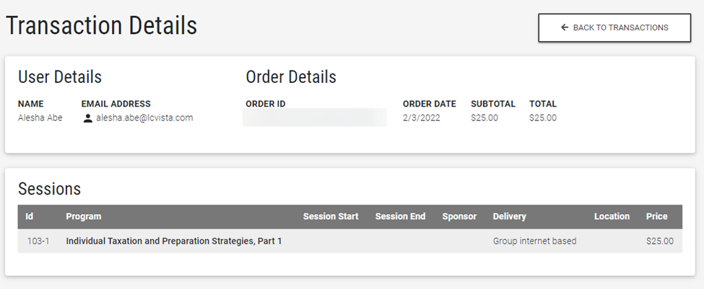Open the Individual Taxation and Preparation Strategies program
Screen dimensions: 704x289
(x=174, y=241)
